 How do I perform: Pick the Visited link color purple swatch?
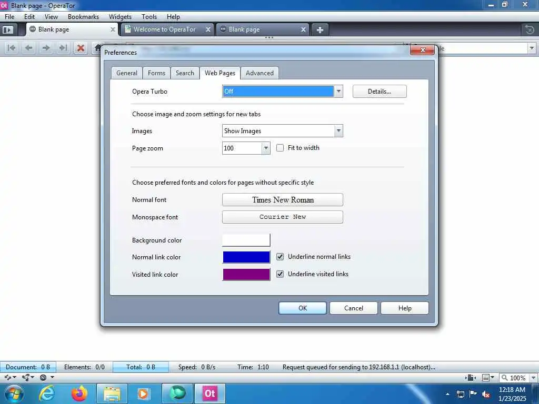point(246,275)
